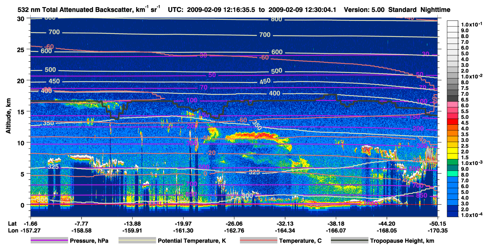The image size is (486, 249).
Task: Click the yellow colorbar swatch beside 1.5
Action: click(453, 156)
